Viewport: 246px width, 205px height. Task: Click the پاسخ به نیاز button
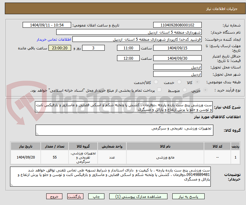tap(188, 196)
